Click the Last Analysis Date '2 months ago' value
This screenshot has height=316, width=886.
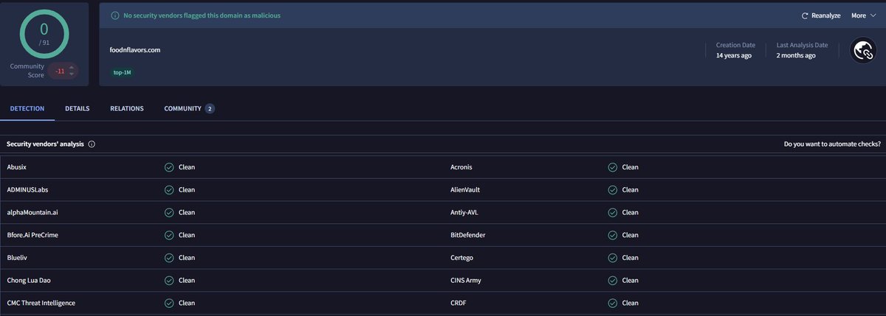coord(796,55)
